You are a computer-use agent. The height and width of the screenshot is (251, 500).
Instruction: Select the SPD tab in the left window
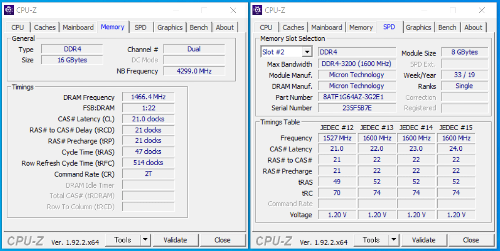[140, 28]
